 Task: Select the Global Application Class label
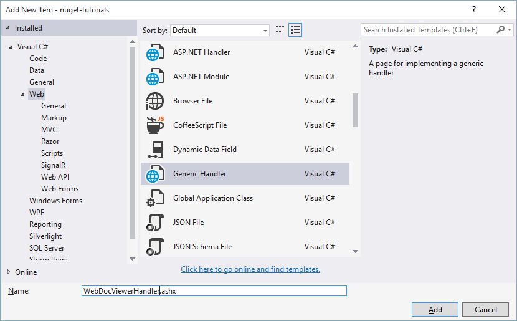(213, 198)
